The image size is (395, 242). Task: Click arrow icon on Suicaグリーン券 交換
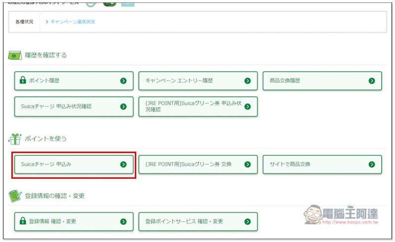click(247, 164)
